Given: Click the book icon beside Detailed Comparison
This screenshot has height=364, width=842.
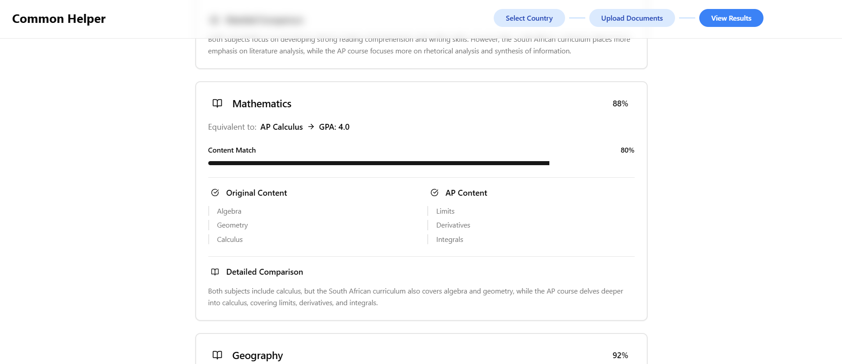Looking at the screenshot, I should (215, 272).
